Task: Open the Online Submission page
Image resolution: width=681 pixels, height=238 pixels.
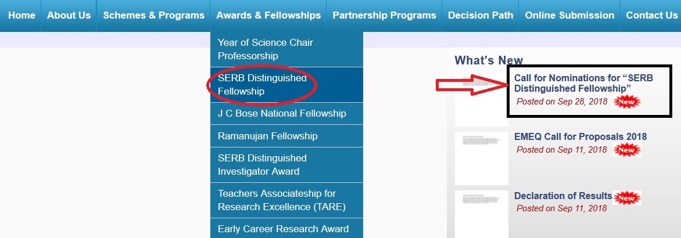Action: point(569,16)
